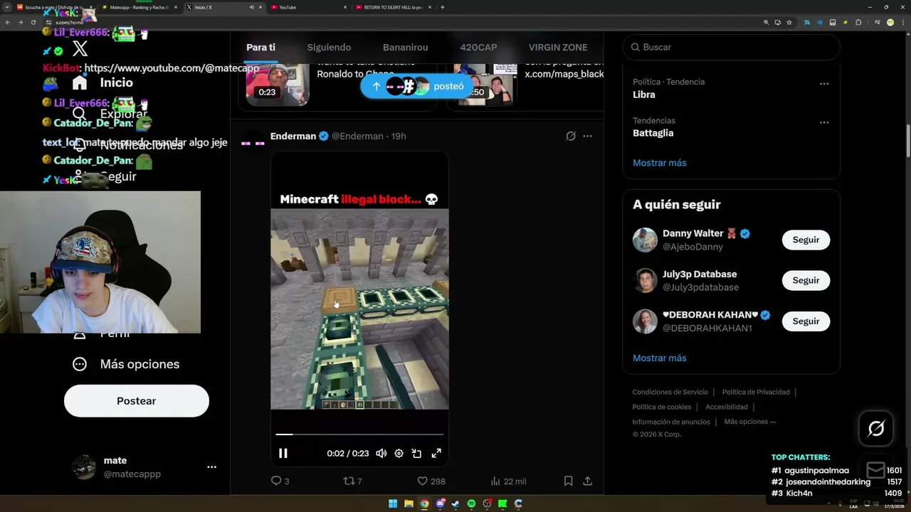Open Política de Privacidad link
The width and height of the screenshot is (911, 512).
coord(755,392)
